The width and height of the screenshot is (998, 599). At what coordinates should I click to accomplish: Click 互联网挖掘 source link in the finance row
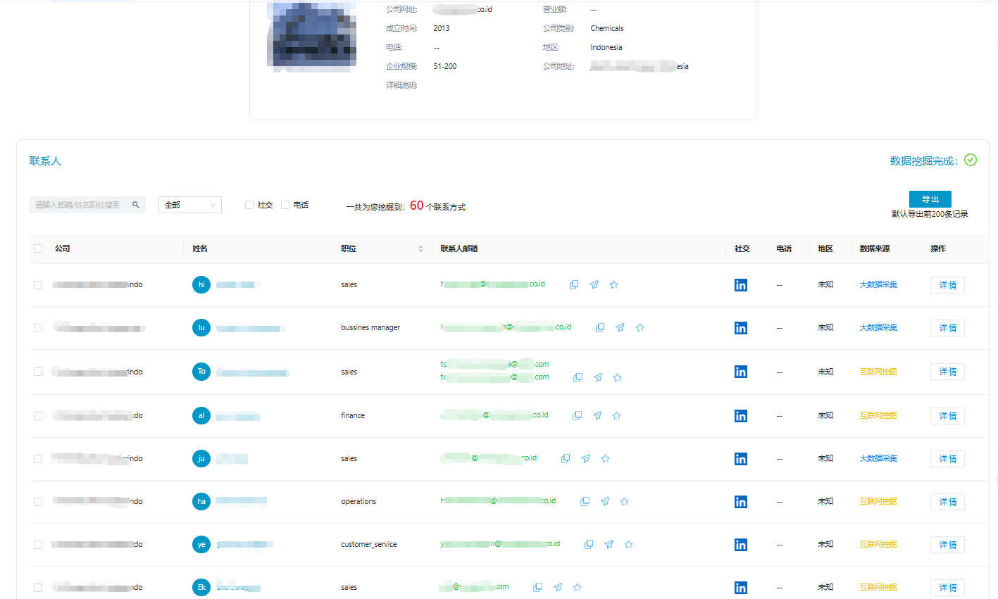click(x=878, y=416)
